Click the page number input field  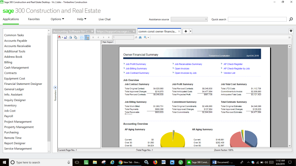pos(123,37)
